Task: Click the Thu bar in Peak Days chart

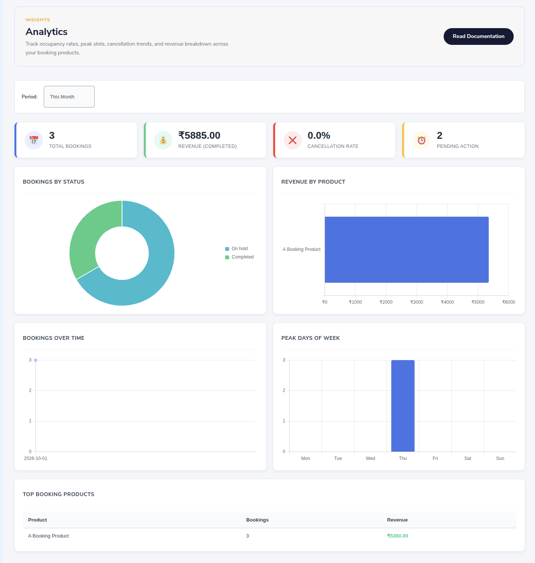Action: tap(403, 406)
